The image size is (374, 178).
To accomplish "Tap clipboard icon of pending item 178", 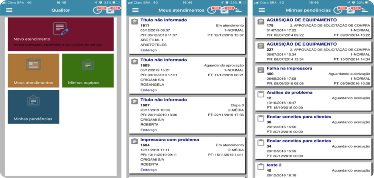I will click(261, 22).
